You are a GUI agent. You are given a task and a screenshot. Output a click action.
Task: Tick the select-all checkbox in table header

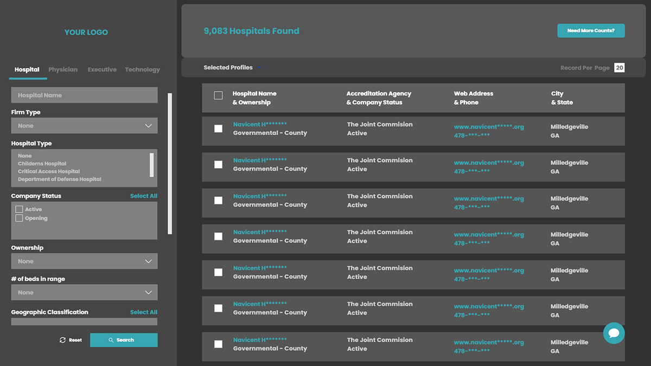point(218,95)
